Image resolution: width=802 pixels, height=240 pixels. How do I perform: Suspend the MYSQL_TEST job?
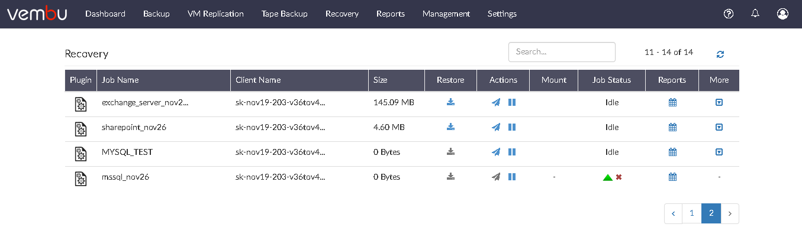(512, 152)
